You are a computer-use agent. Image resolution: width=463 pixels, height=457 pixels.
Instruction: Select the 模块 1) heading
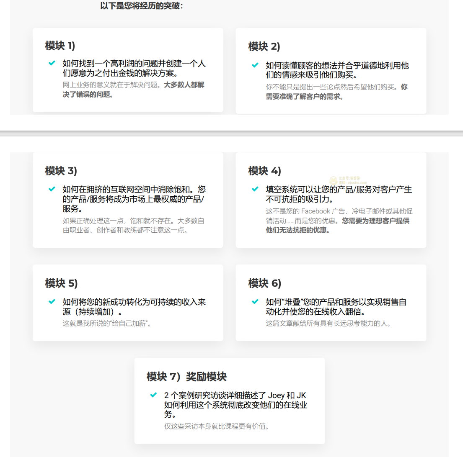point(60,46)
